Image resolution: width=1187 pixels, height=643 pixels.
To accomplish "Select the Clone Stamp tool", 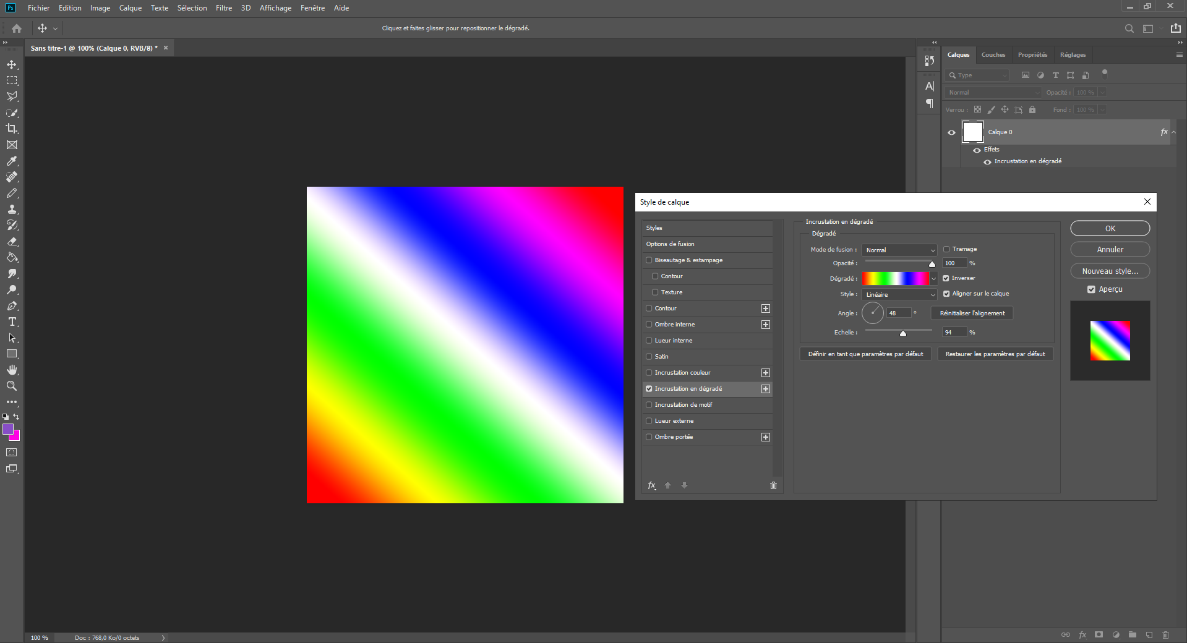I will [12, 209].
